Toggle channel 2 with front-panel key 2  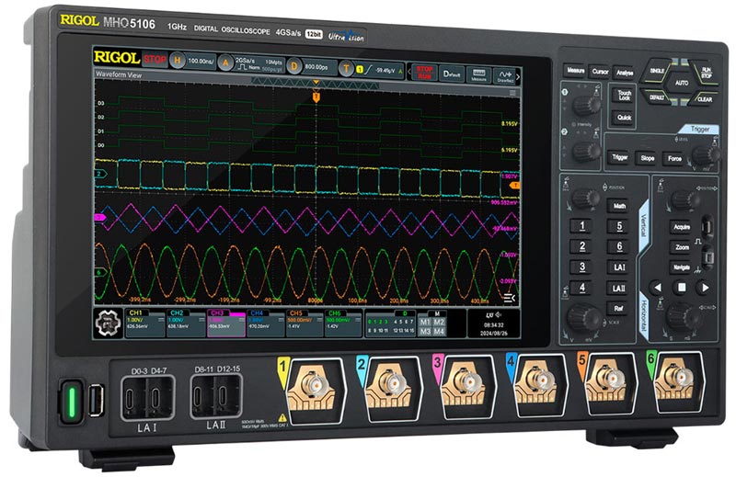[x=582, y=245]
